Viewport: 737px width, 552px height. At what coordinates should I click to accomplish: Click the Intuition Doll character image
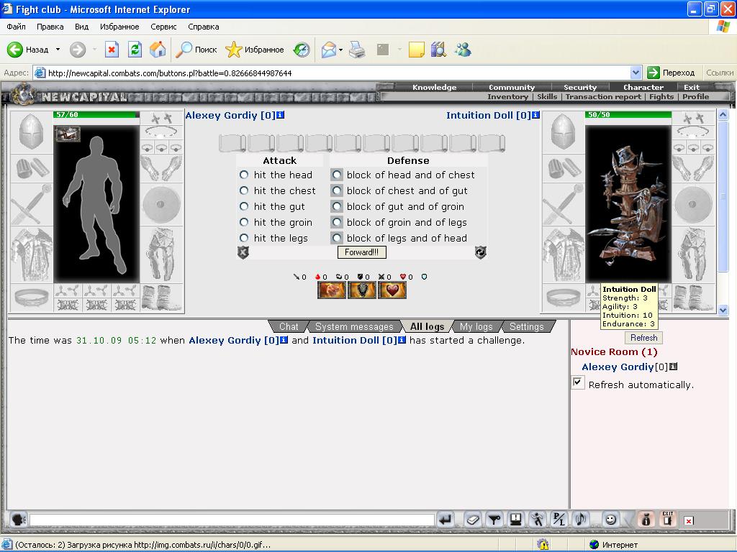point(628,204)
